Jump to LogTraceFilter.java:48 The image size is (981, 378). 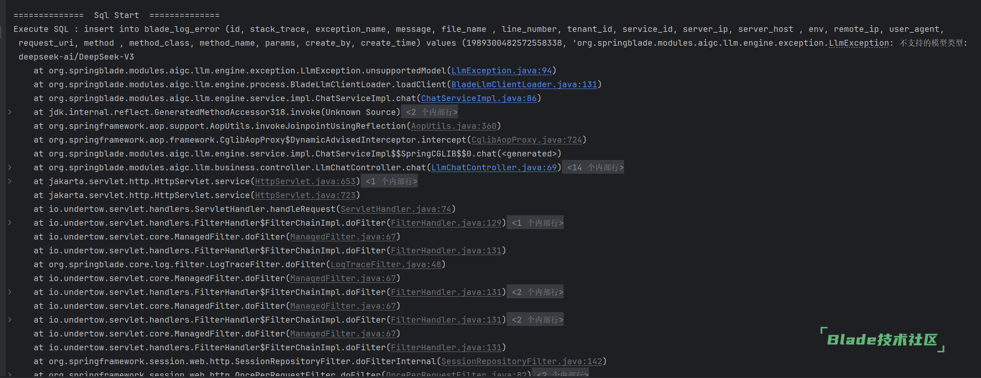386,264
